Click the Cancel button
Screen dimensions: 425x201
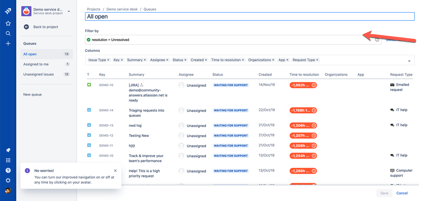[x=402, y=193]
